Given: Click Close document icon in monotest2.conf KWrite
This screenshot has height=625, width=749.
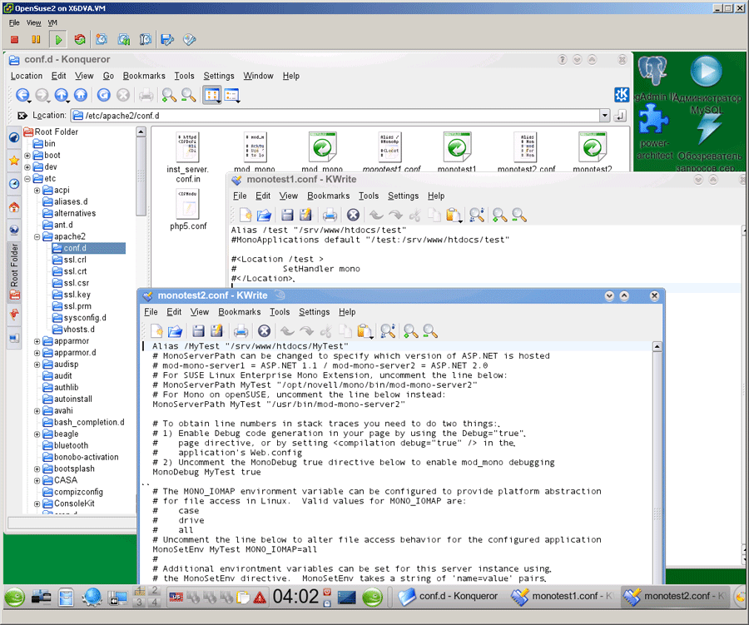Looking at the screenshot, I should (x=264, y=330).
